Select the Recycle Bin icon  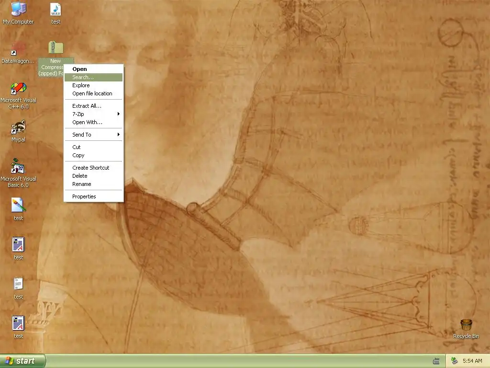(466, 329)
